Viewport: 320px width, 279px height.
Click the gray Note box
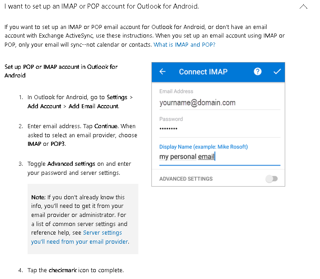83,219
